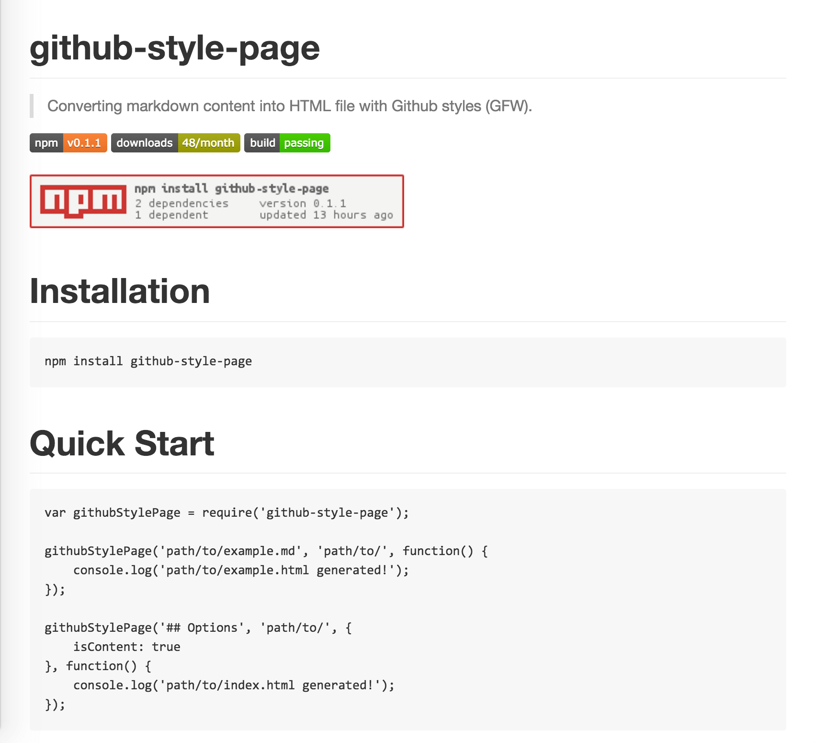Select the githubStylePage('## Options' line
The width and height of the screenshot is (815, 743).
coord(198,628)
